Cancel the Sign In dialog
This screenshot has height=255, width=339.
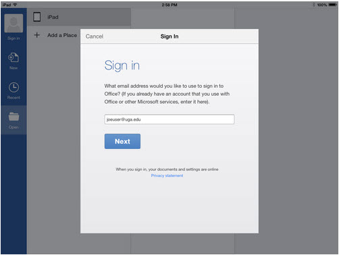(95, 36)
